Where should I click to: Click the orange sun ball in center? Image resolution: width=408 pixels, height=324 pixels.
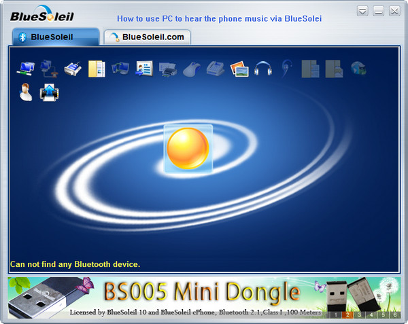pyautogui.click(x=188, y=148)
